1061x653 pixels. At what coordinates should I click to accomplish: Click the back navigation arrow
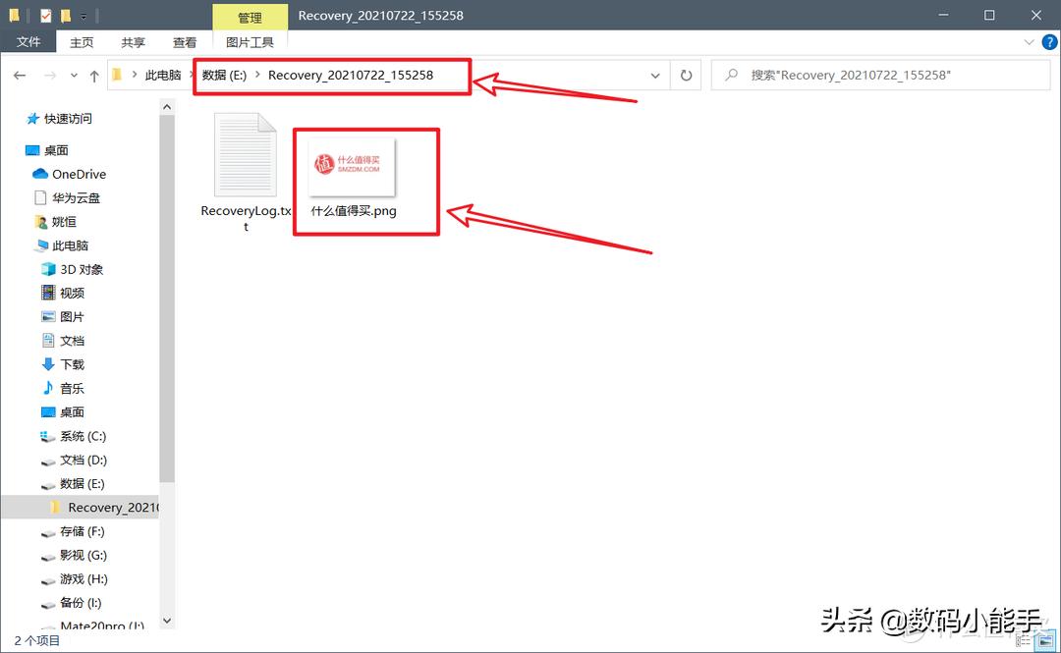20,75
